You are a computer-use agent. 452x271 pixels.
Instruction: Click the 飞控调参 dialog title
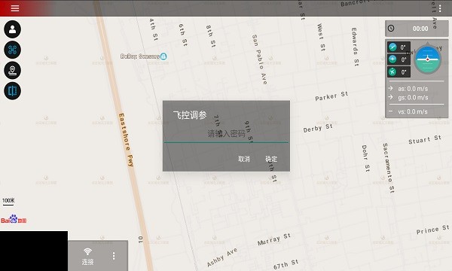tap(190, 115)
